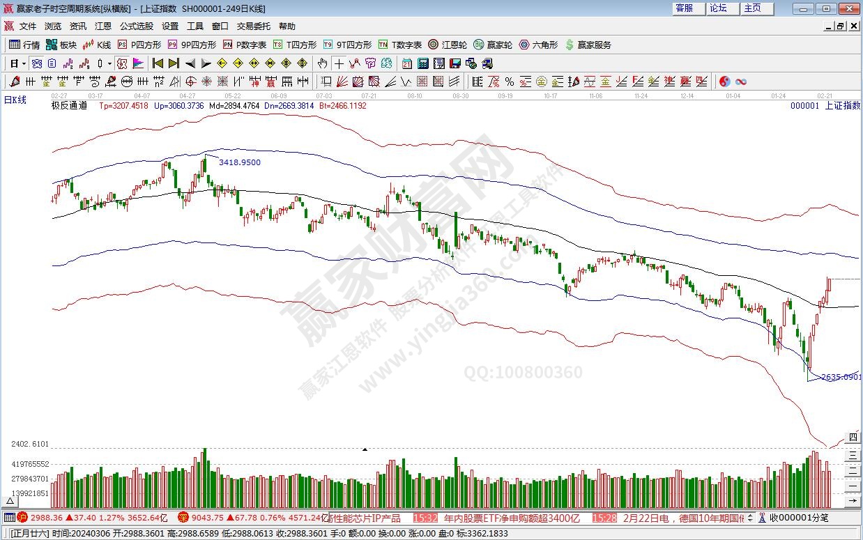This screenshot has width=863, height=540.
Task: Toggle the 四 panel layout button
Action: coord(852,438)
